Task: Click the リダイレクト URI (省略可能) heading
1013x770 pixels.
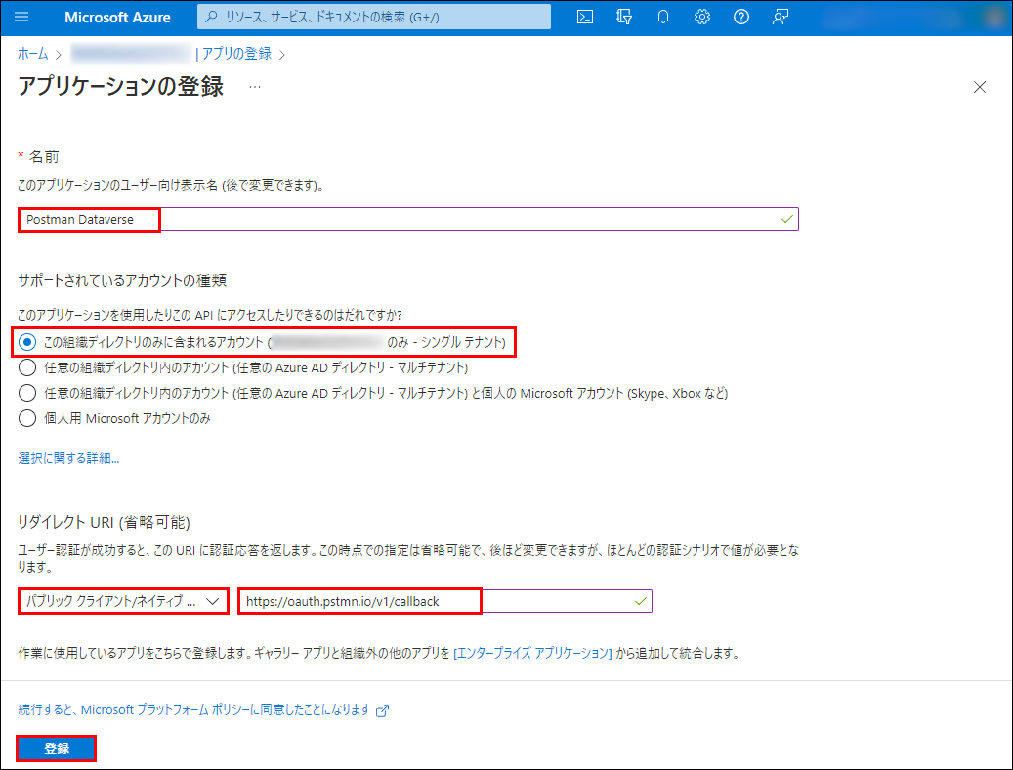Action: [x=104, y=522]
